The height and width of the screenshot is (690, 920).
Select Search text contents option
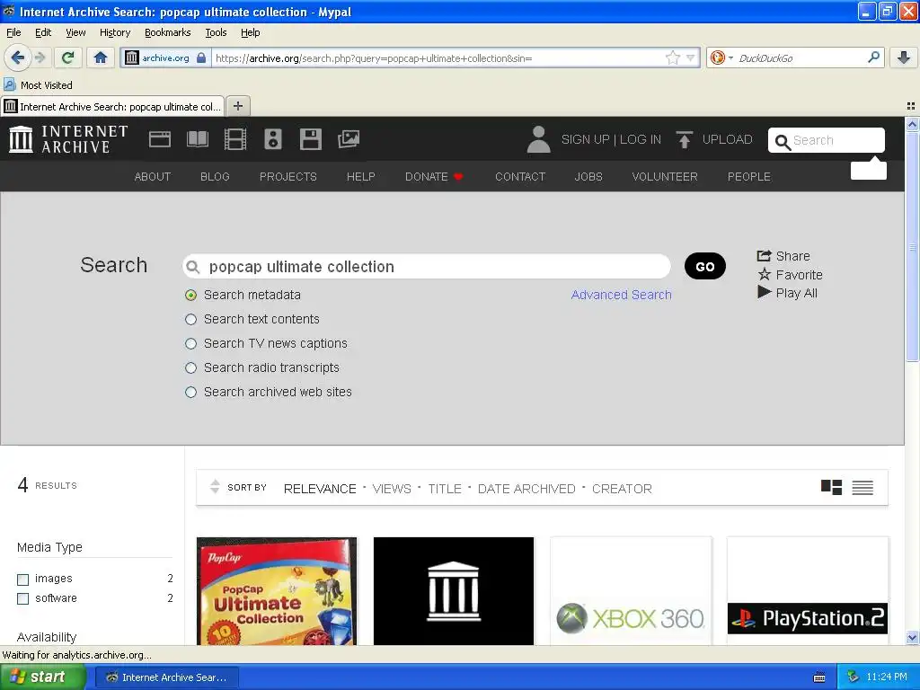[x=190, y=319]
